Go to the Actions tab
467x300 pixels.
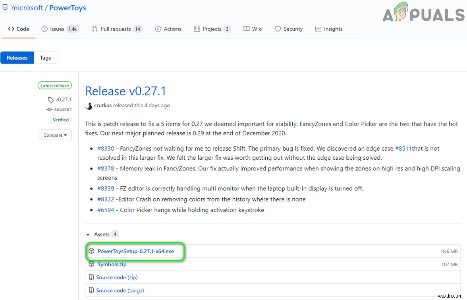[168, 29]
